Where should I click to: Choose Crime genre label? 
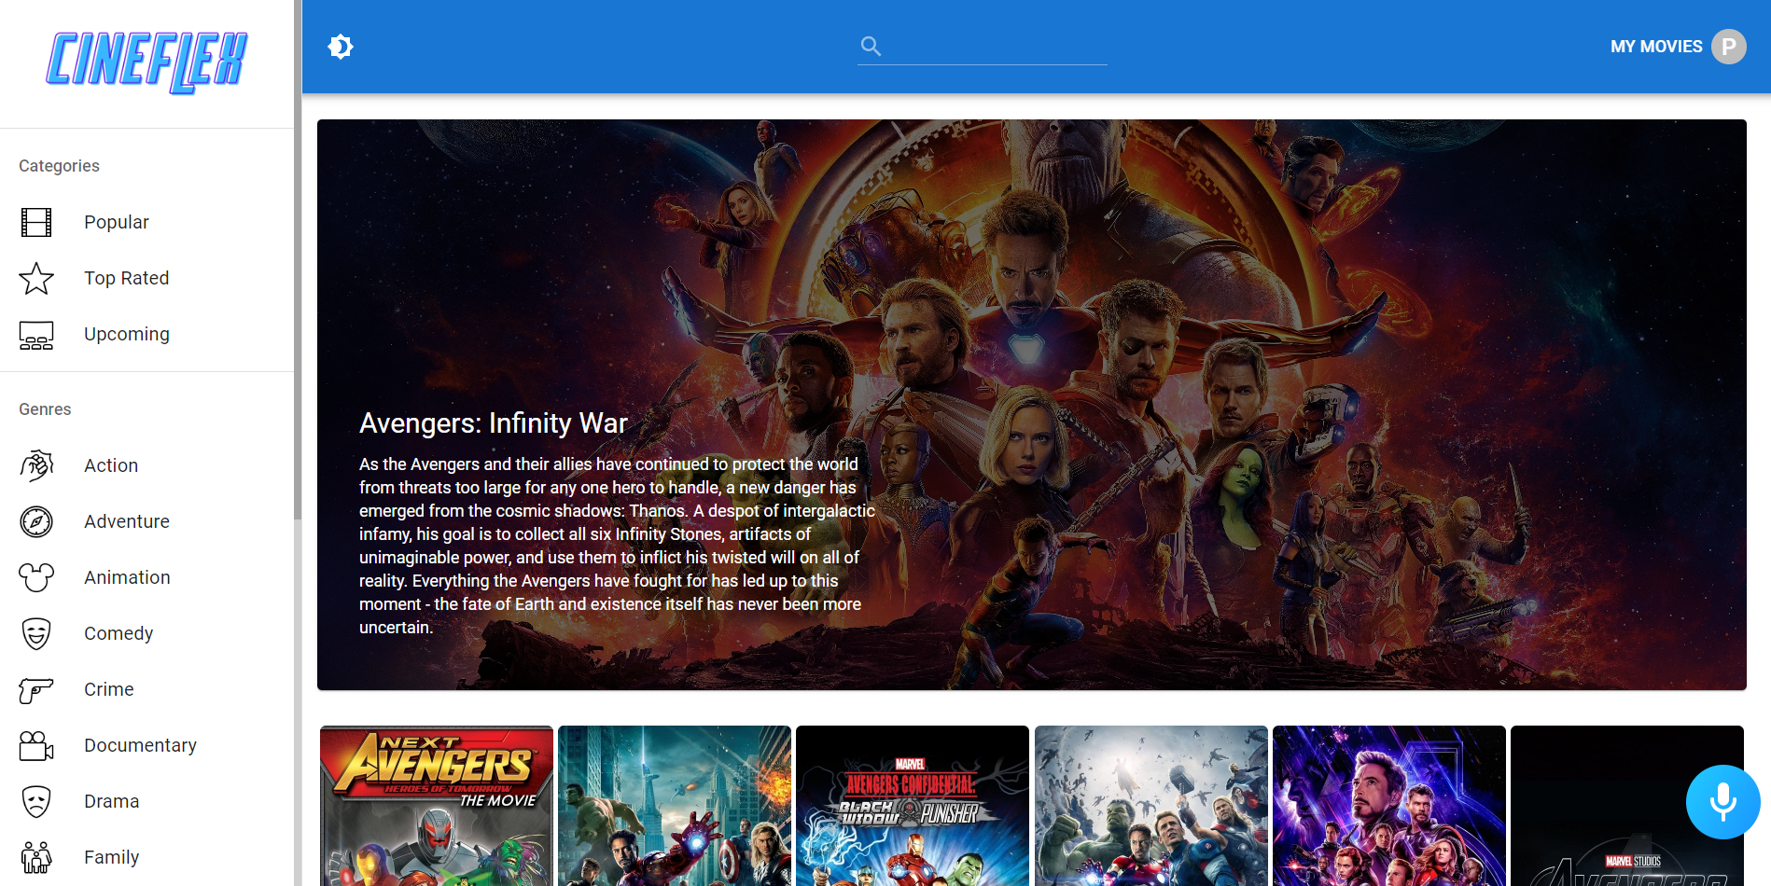[x=109, y=689]
